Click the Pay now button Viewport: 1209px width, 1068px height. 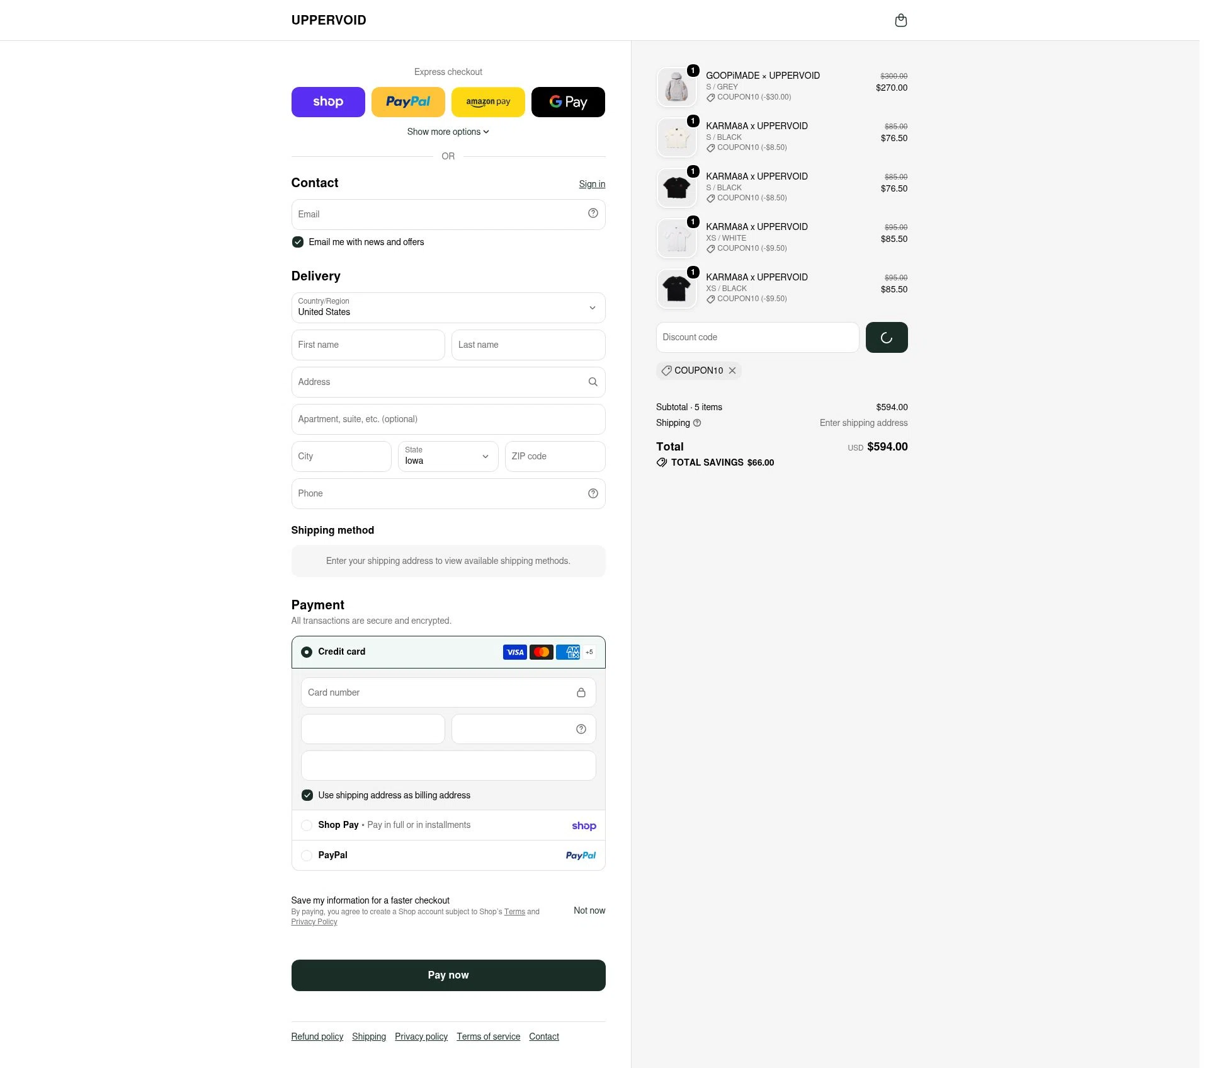(x=448, y=975)
